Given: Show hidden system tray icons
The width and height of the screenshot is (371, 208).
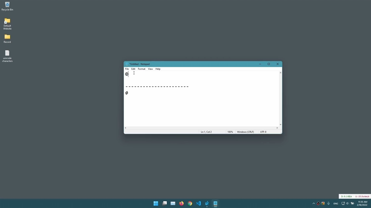Looking at the screenshot, I should [x=314, y=204].
